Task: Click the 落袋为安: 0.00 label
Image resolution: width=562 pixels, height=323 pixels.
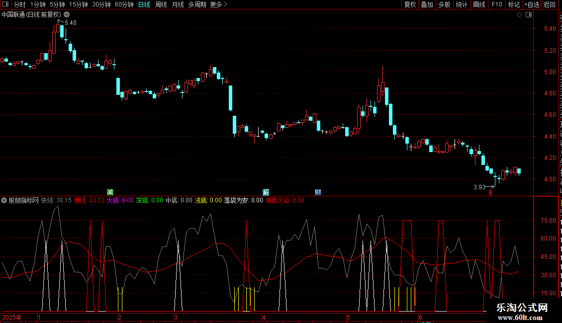Action: (x=243, y=201)
